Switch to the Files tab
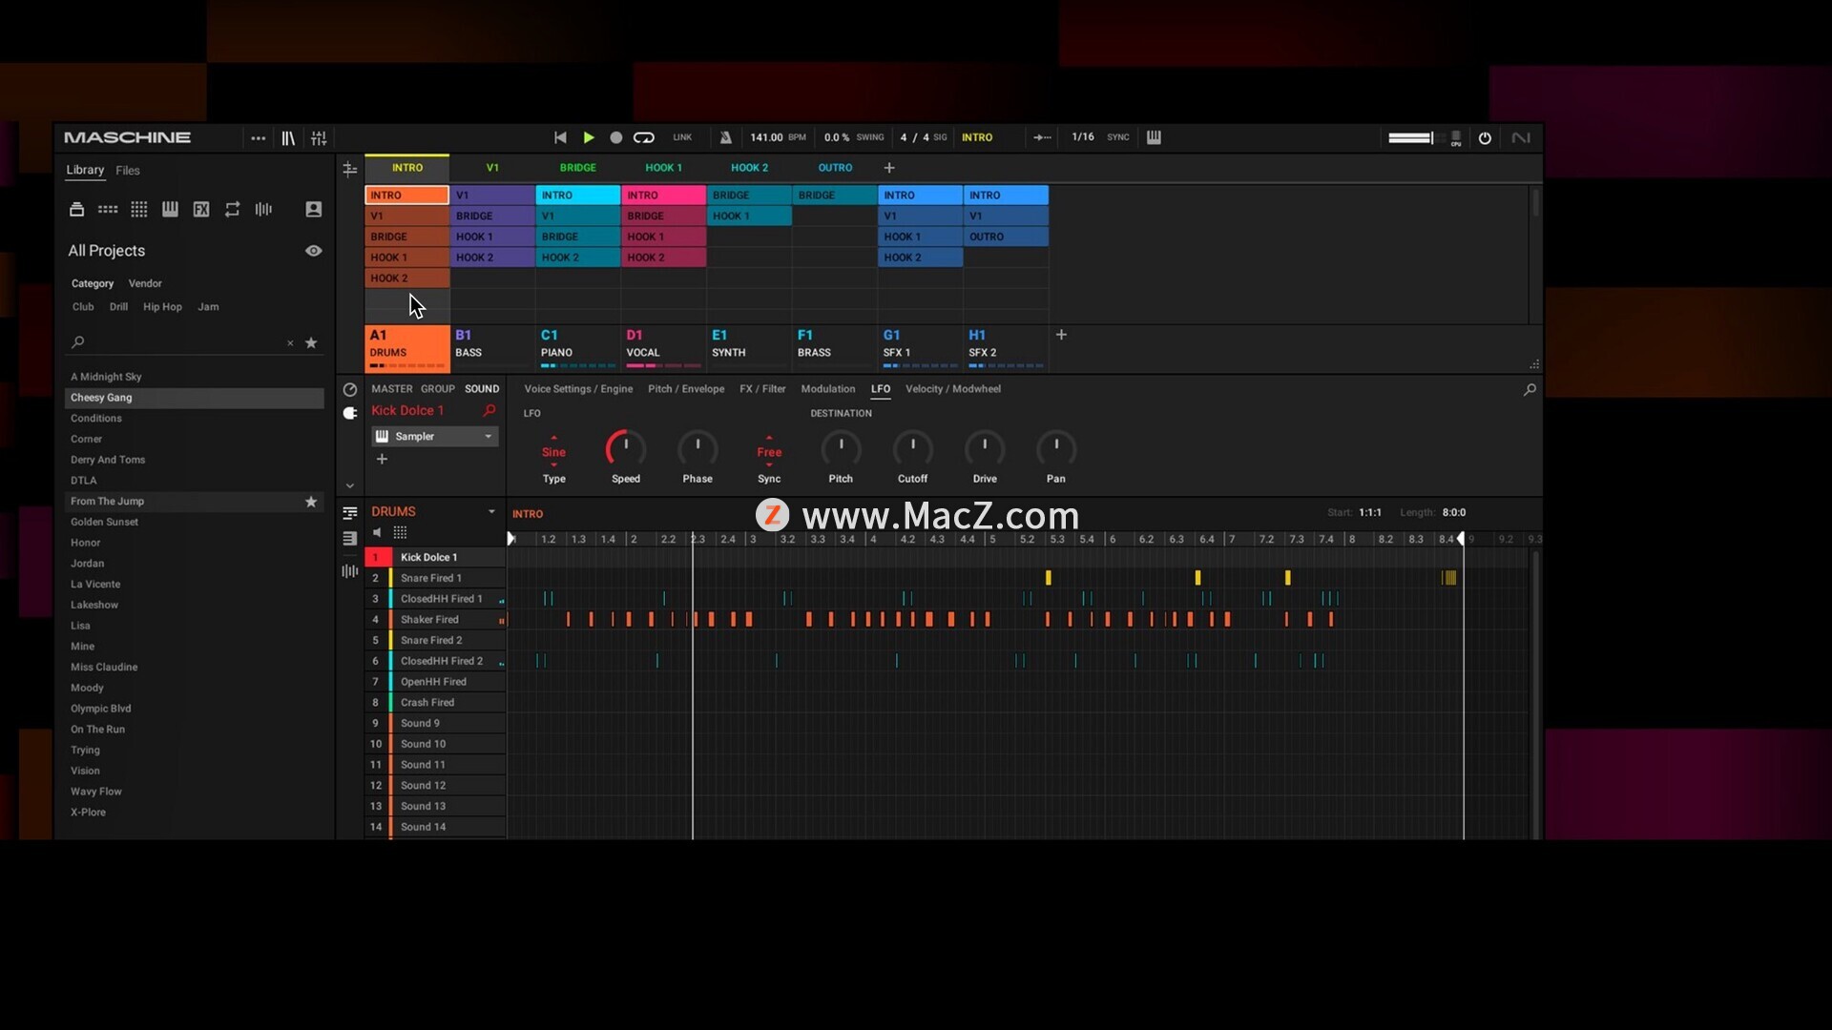Viewport: 1832px width, 1030px height. 128,171
